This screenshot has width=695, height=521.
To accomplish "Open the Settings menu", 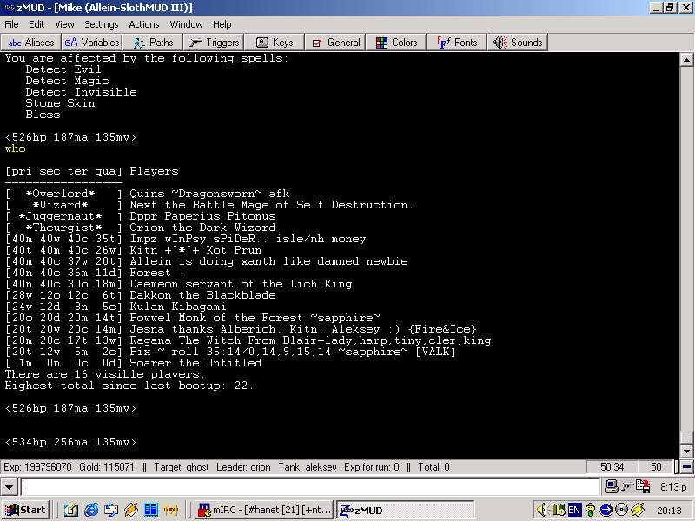I will pyautogui.click(x=102, y=24).
